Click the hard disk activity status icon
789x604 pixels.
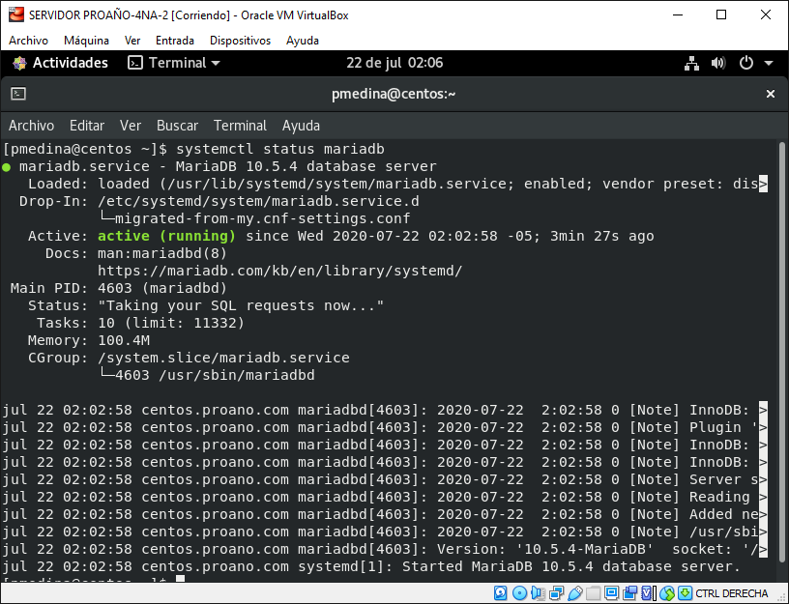coord(500,593)
